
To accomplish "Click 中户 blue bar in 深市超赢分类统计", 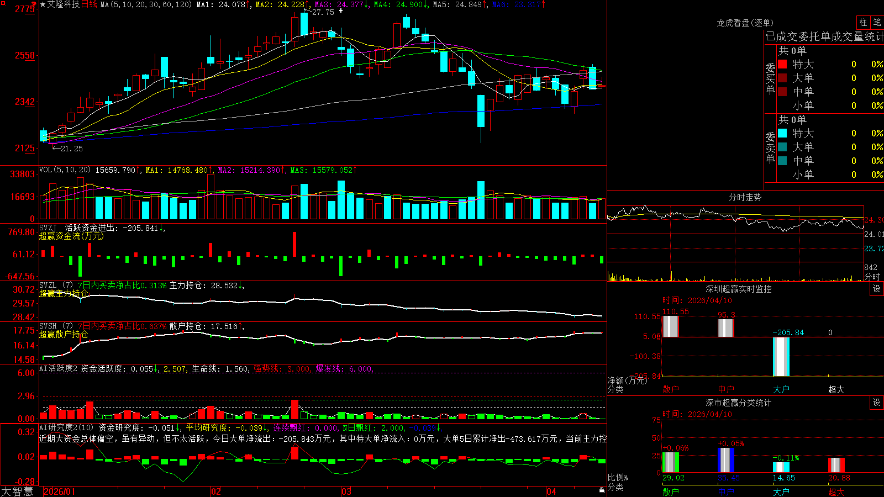I will [726, 461].
